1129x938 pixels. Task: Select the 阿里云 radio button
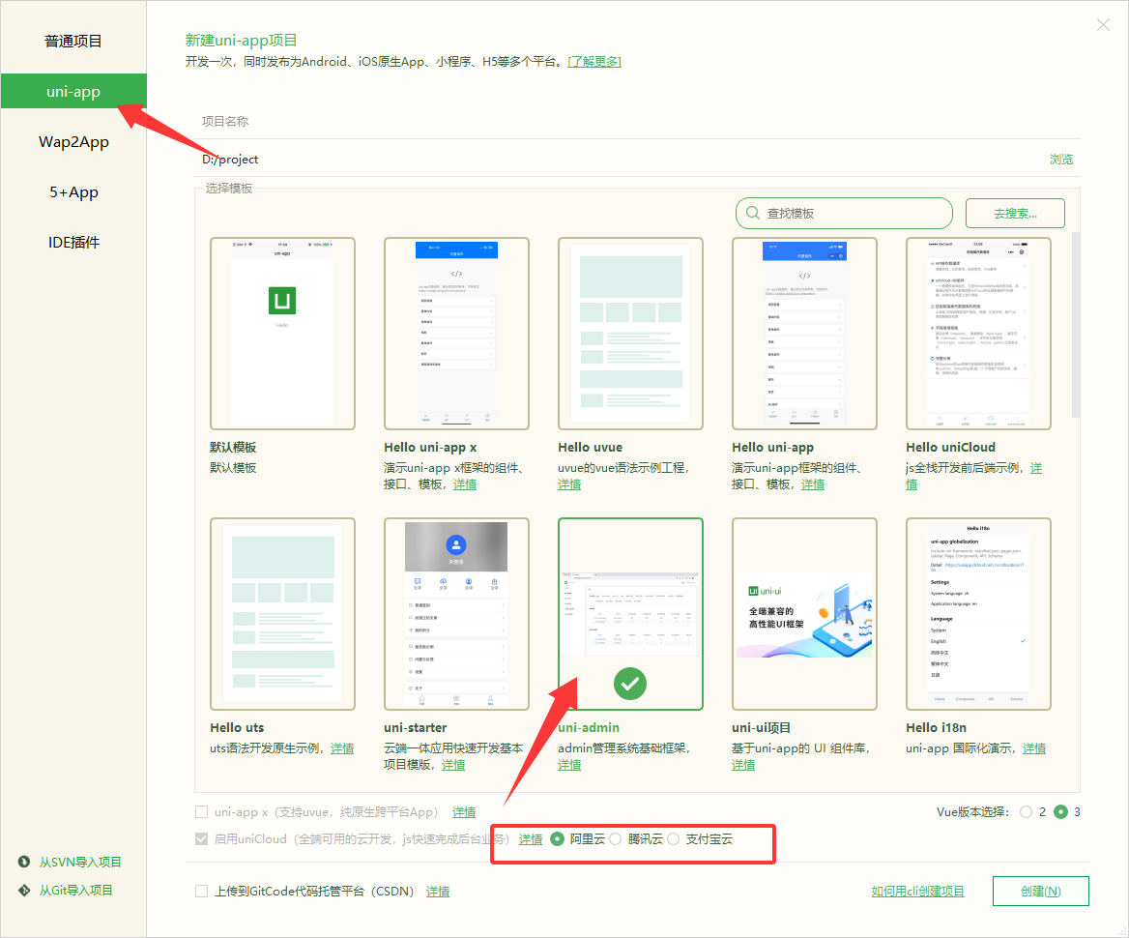(557, 839)
